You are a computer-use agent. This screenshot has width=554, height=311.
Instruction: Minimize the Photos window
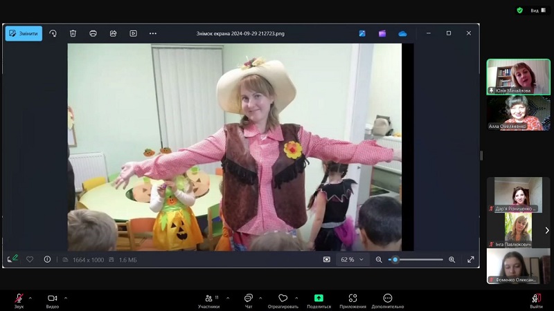[x=429, y=33]
